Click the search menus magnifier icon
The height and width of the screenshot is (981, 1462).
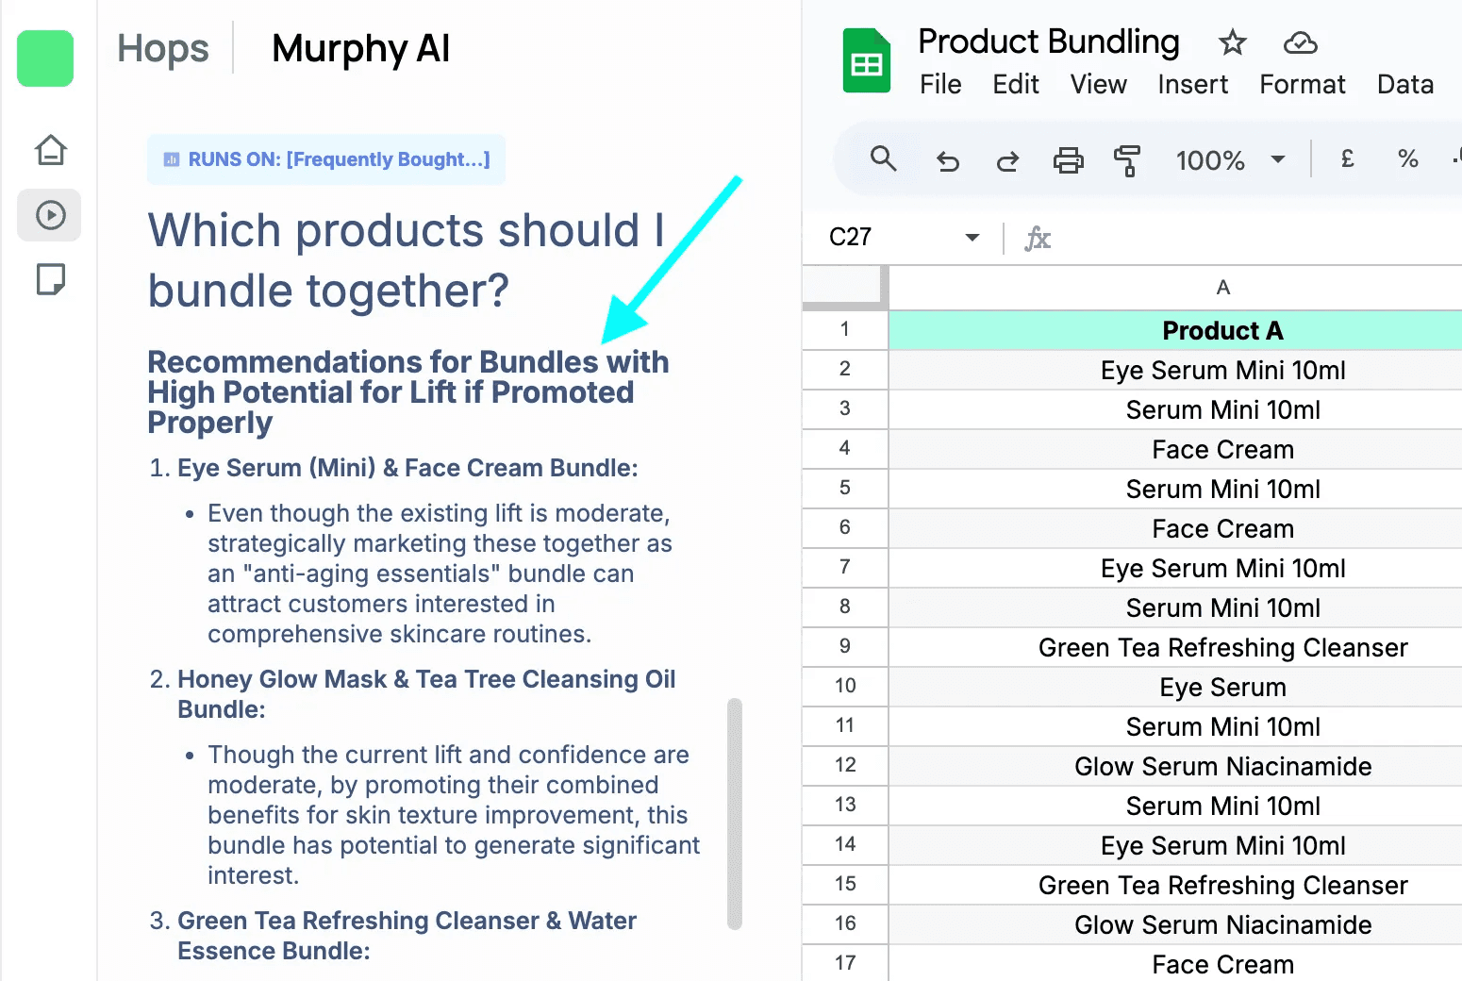[883, 158]
